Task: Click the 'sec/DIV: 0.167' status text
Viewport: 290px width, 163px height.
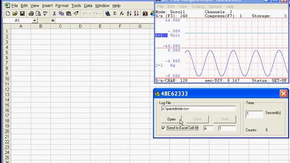Action: point(222,81)
